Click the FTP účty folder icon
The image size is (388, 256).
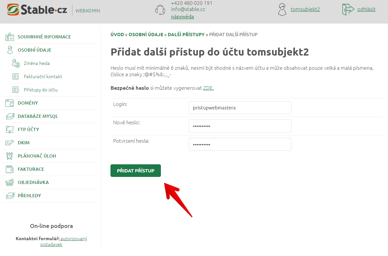point(10,130)
